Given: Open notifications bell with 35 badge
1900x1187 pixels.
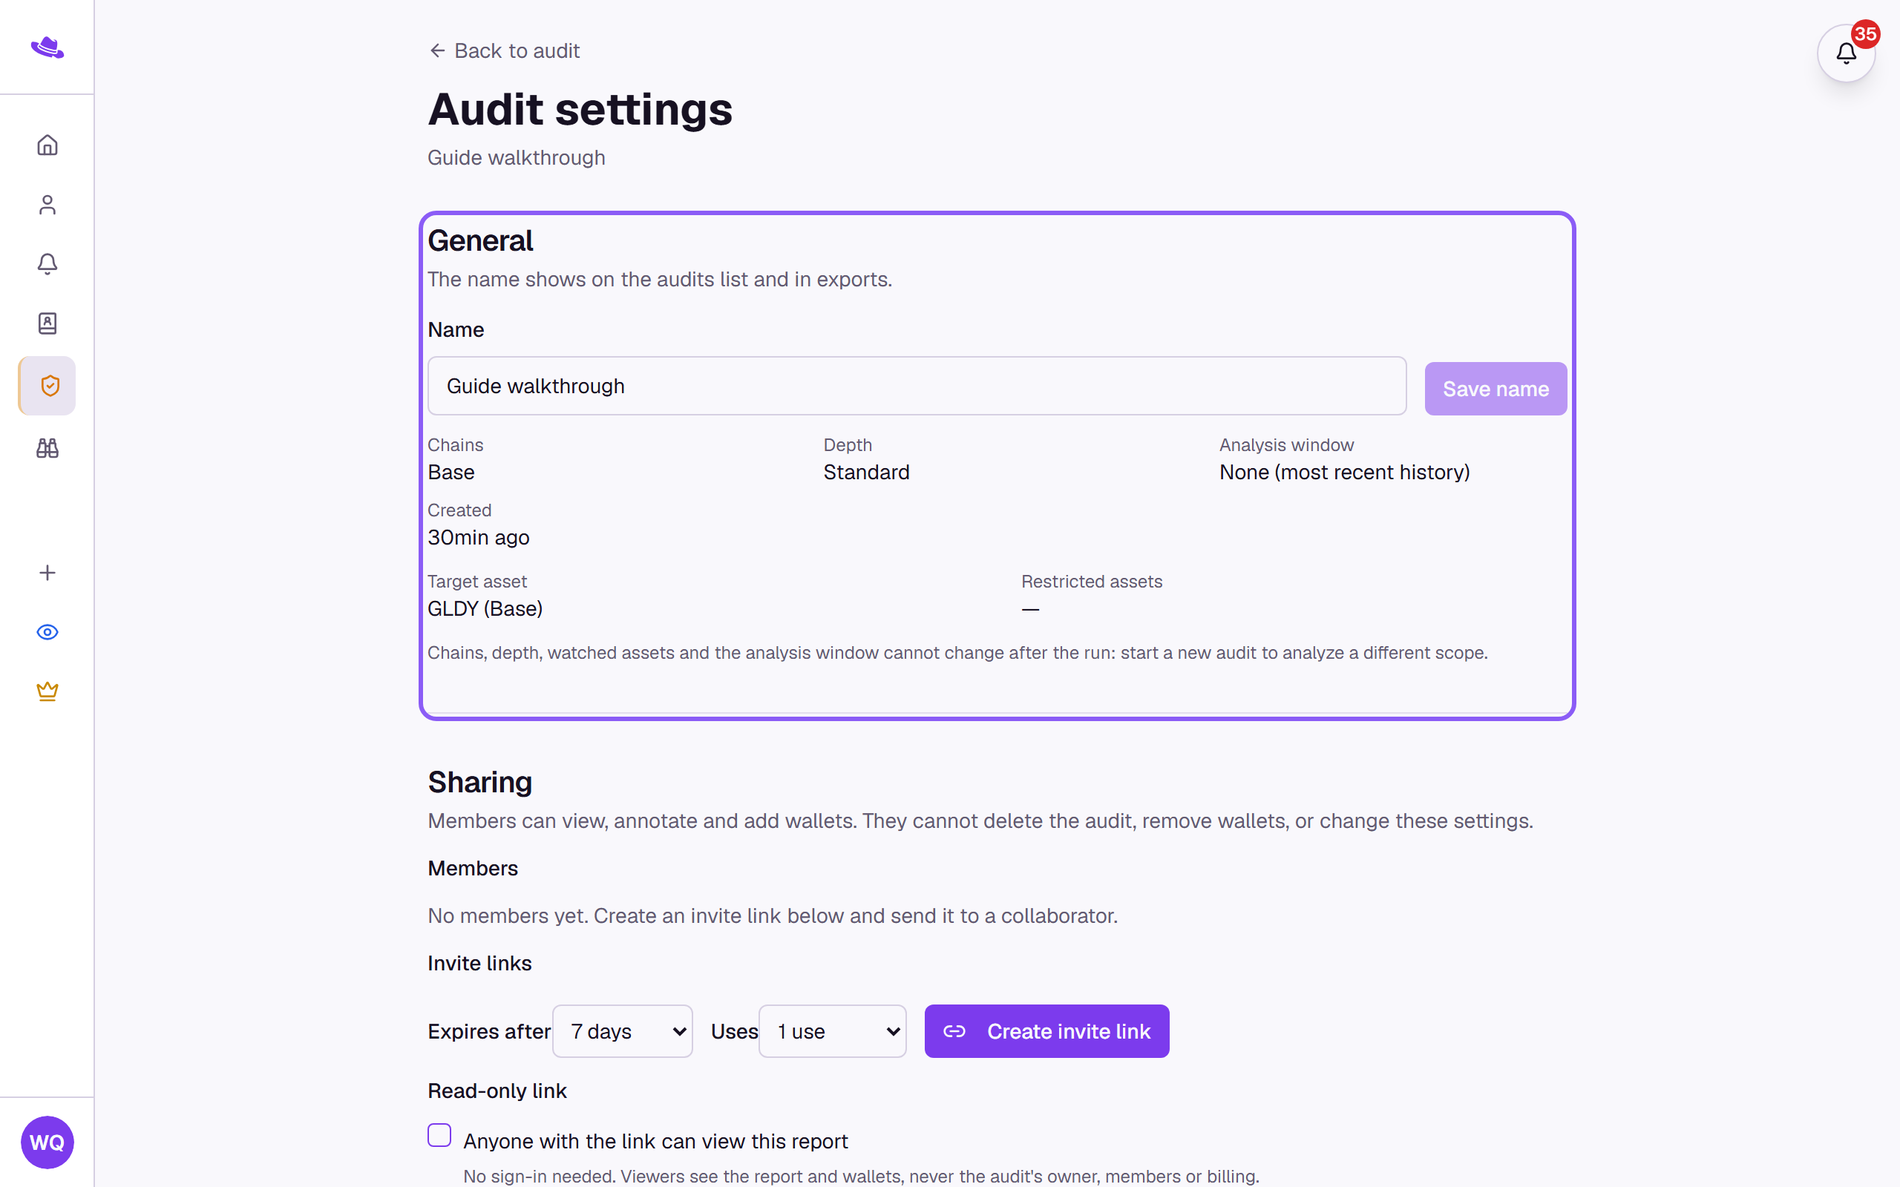Looking at the screenshot, I should pos(1846,53).
